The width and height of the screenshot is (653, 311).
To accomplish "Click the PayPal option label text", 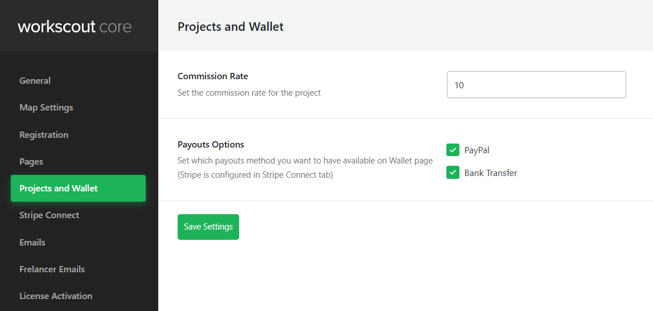I will (477, 150).
